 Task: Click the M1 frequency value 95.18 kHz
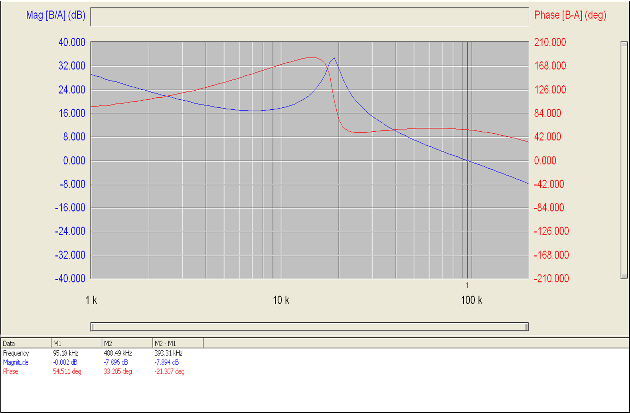tap(66, 353)
